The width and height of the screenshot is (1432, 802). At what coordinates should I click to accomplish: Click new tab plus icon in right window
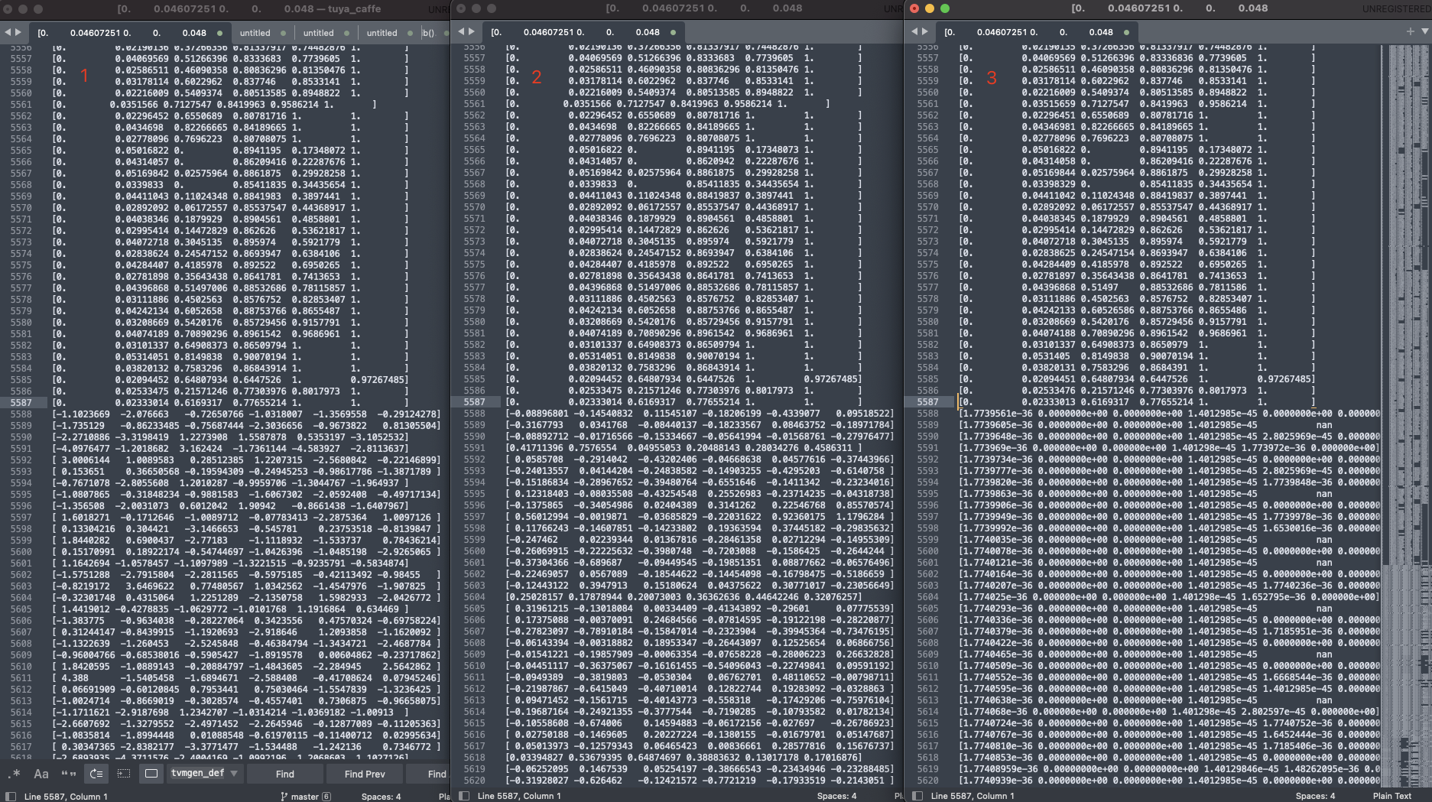pyautogui.click(x=1410, y=31)
